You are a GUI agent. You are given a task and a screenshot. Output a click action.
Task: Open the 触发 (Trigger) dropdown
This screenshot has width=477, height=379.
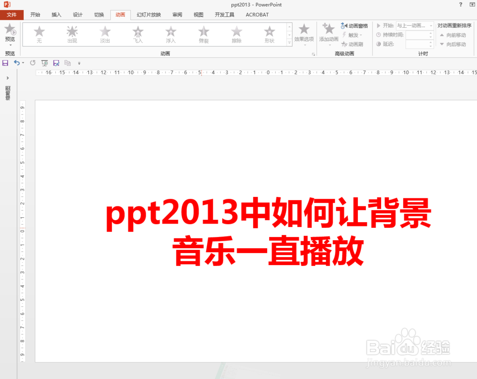coord(353,35)
